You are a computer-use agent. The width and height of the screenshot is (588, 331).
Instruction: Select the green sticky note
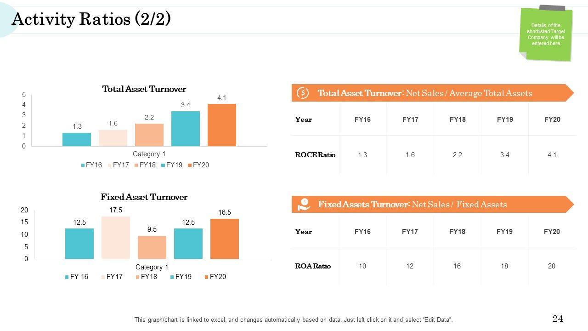pos(546,35)
